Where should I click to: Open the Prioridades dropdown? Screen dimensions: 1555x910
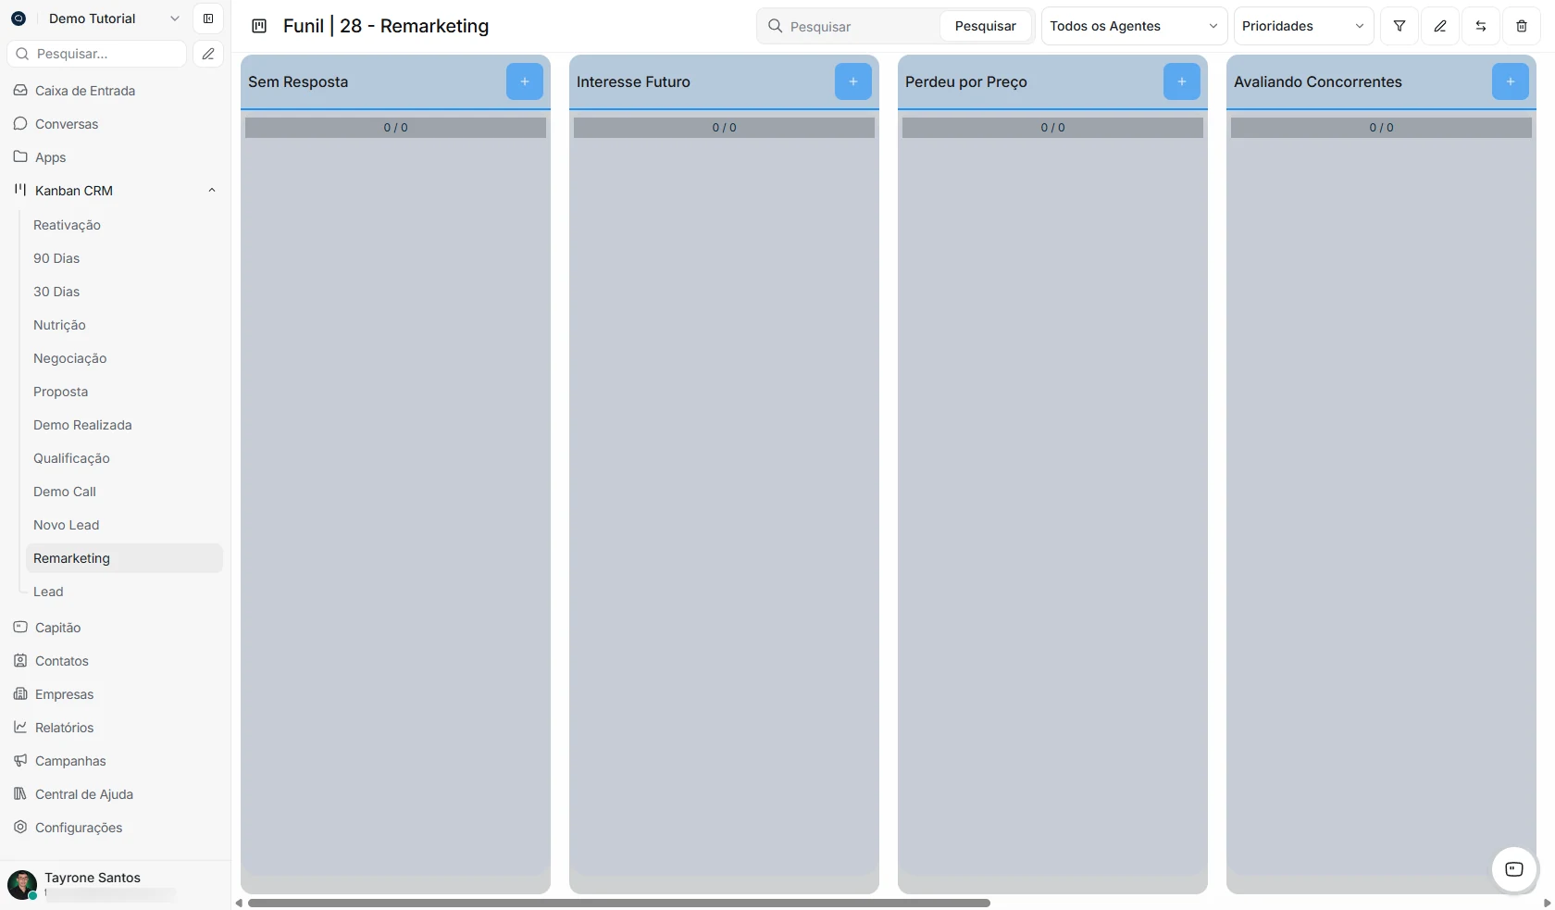click(x=1303, y=26)
